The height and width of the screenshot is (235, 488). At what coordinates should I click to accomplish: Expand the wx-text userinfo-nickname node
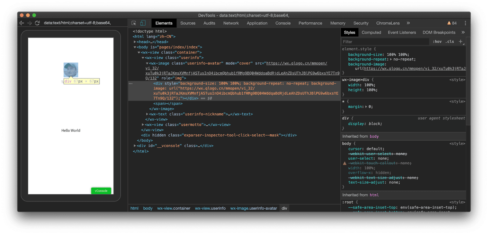click(147, 114)
